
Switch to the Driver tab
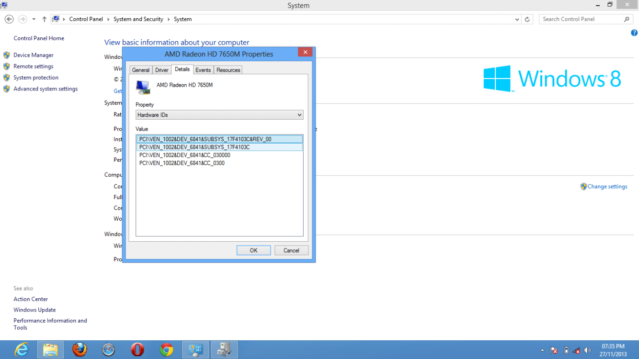[162, 70]
